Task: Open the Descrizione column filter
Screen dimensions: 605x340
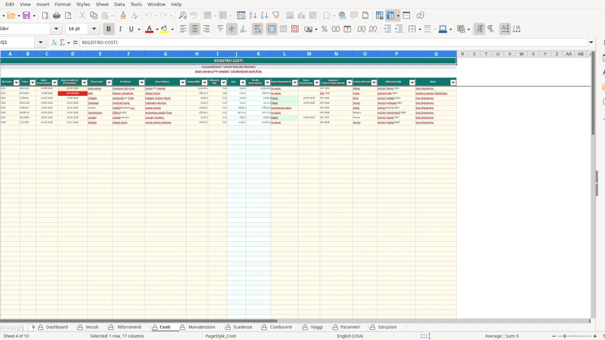Action: (183, 82)
